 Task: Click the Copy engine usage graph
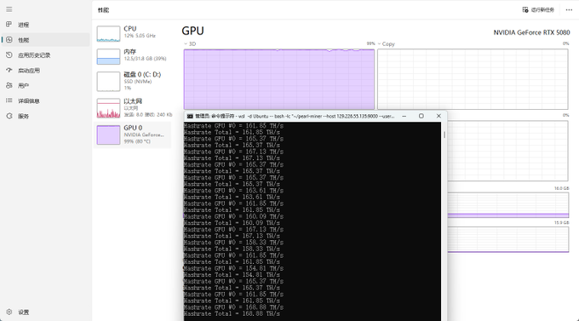[x=473, y=79]
